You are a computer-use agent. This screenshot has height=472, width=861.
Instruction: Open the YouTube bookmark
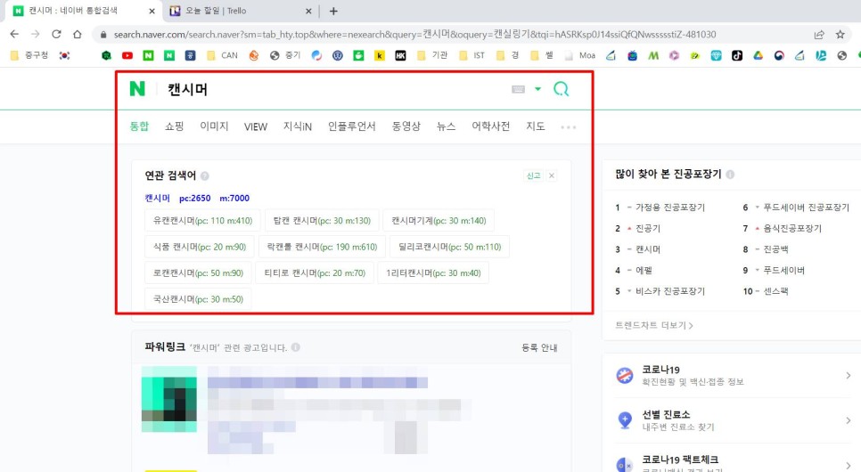coord(127,55)
